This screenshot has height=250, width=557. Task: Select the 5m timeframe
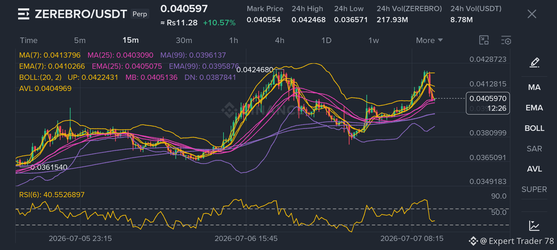pos(80,40)
